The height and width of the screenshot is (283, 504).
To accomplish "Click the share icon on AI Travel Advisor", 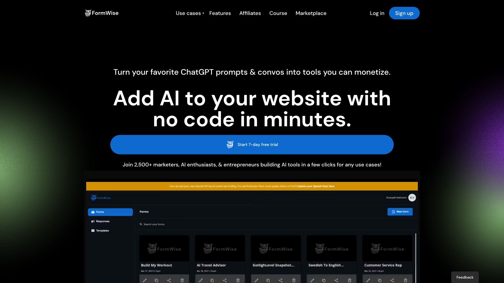I will (225, 280).
